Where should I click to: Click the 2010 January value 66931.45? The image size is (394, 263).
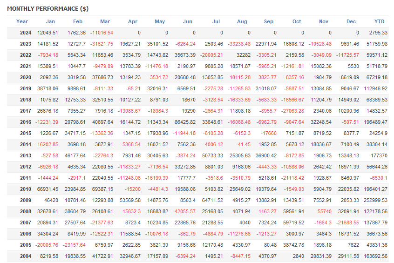pos(48,189)
